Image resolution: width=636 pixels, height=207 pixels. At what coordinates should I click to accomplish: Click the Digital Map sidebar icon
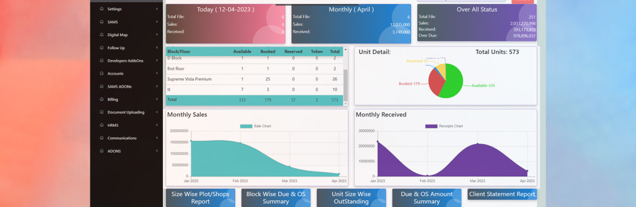pos(102,34)
